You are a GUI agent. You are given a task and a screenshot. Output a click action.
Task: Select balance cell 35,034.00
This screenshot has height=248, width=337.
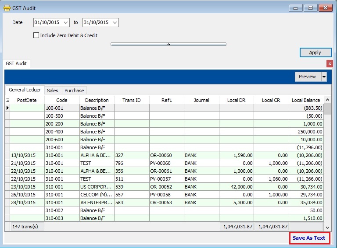(306, 203)
